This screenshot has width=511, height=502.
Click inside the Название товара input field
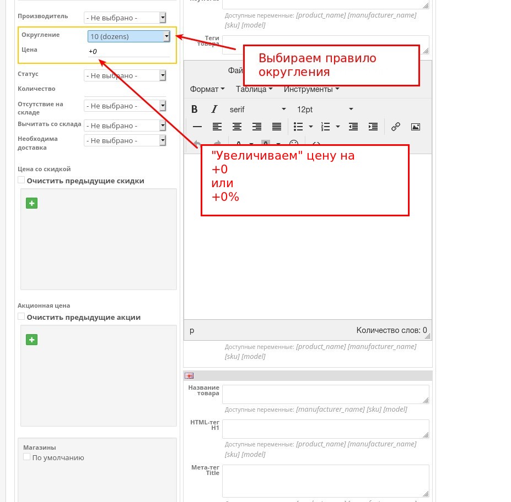(325, 394)
